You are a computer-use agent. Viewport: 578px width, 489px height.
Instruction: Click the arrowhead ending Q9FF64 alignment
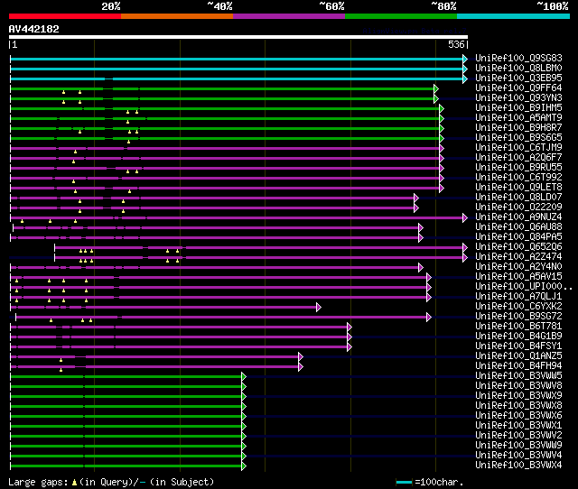436,88
